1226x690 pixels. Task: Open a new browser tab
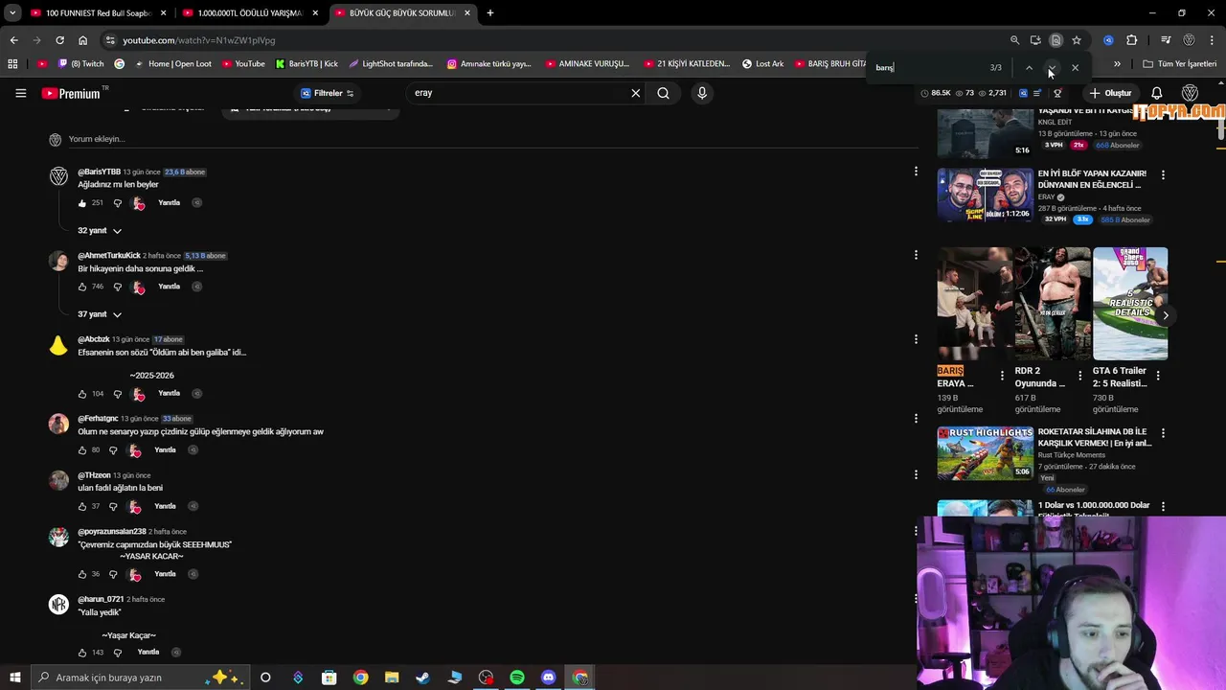pyautogui.click(x=489, y=13)
